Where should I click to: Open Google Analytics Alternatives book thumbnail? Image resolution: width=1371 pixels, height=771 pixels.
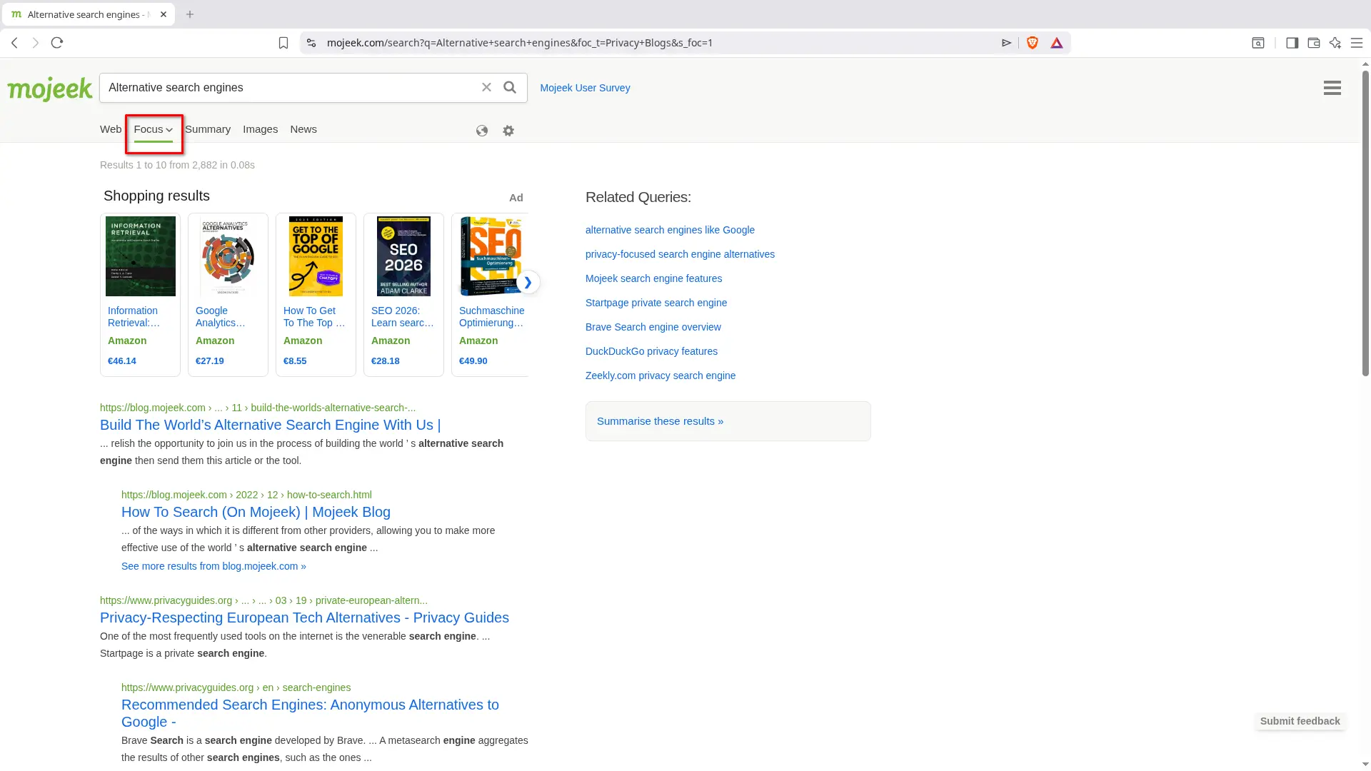228,256
